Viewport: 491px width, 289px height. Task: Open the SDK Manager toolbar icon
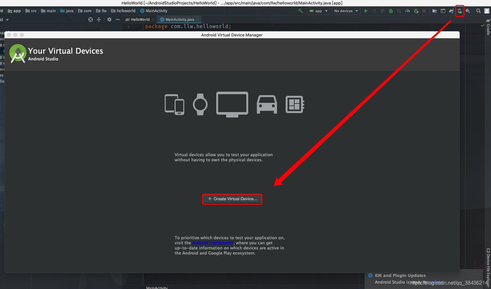(468, 11)
